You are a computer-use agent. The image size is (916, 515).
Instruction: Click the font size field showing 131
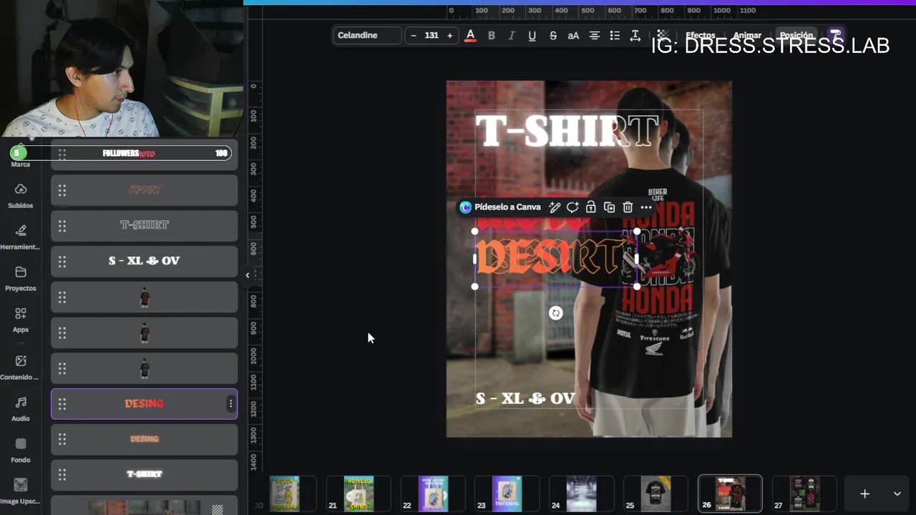(432, 35)
